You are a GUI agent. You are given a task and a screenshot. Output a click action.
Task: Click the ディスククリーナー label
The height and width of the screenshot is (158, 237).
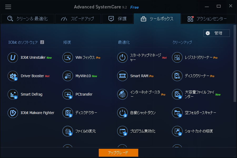coord(197,76)
